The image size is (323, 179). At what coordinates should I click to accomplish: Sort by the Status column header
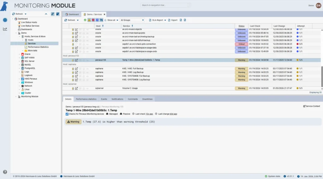[241, 26]
